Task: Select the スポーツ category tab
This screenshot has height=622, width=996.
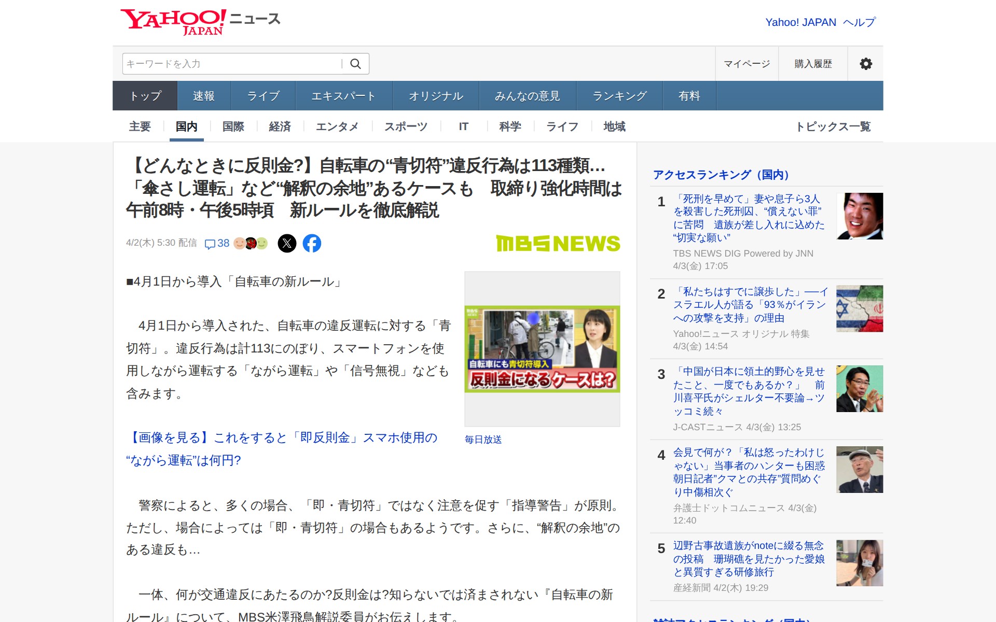Action: click(406, 126)
